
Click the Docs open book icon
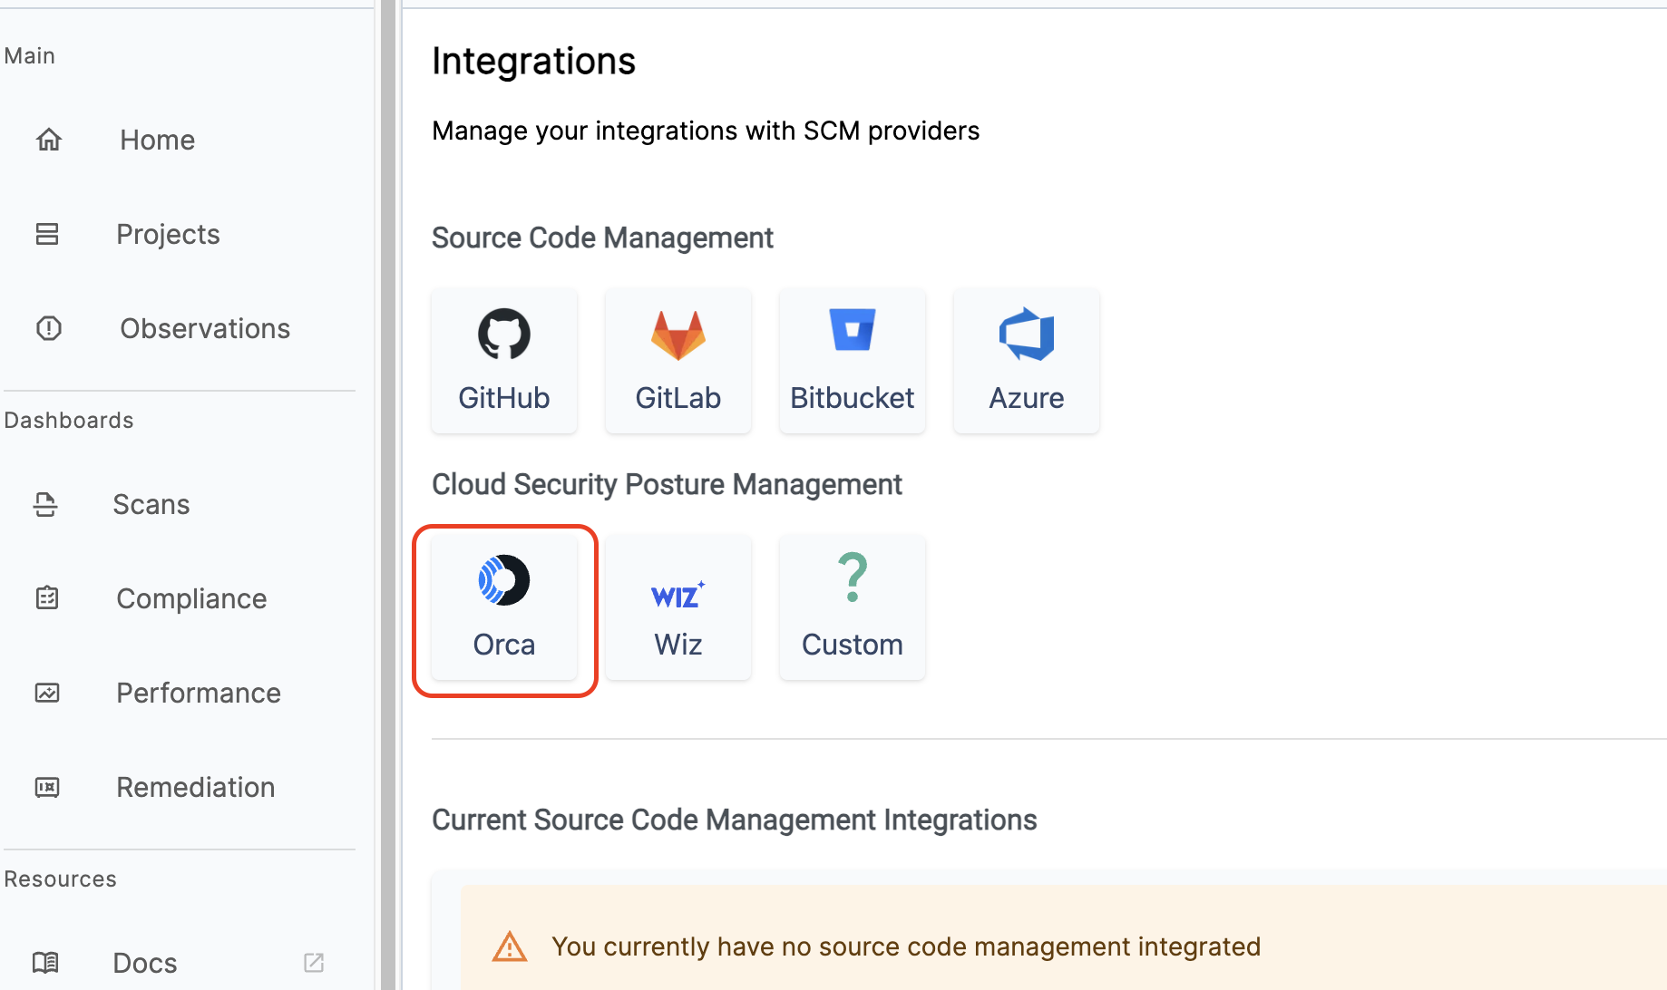[45, 963]
